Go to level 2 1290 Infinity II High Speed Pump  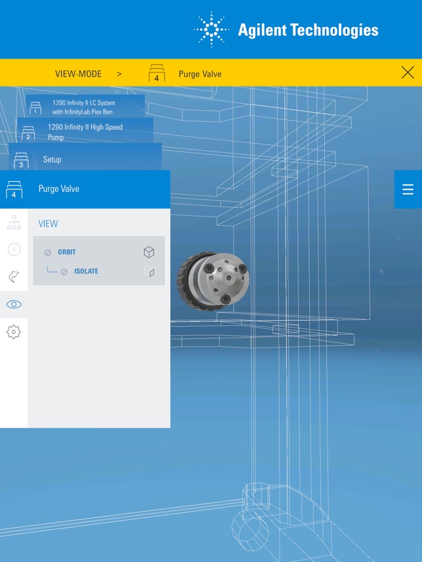pyautogui.click(x=85, y=130)
